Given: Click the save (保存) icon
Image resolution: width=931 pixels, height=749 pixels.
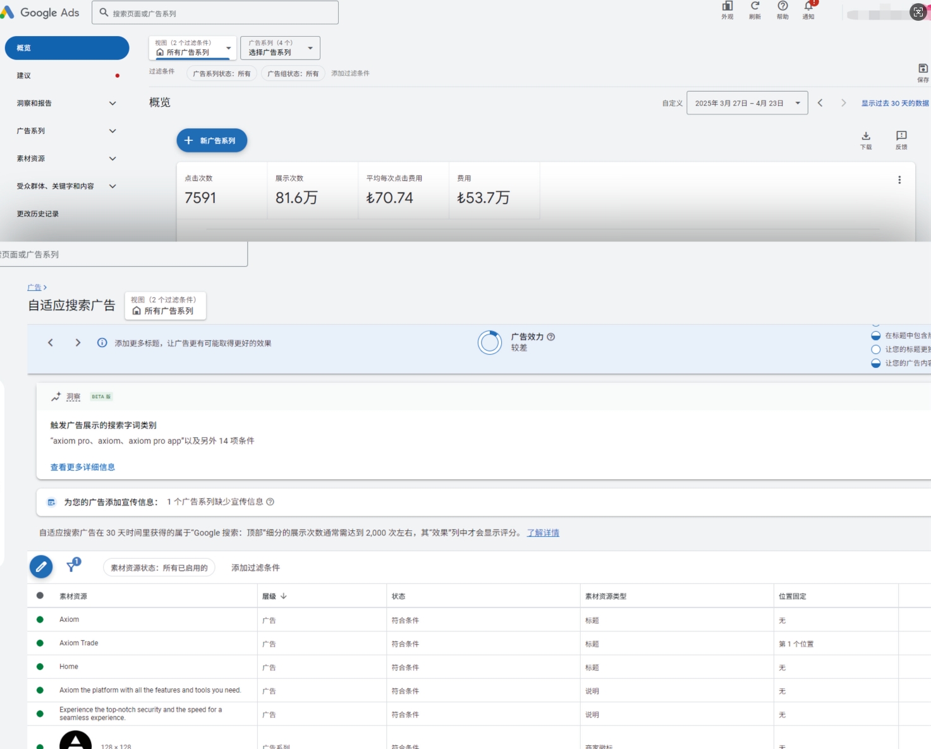Looking at the screenshot, I should click(x=923, y=68).
